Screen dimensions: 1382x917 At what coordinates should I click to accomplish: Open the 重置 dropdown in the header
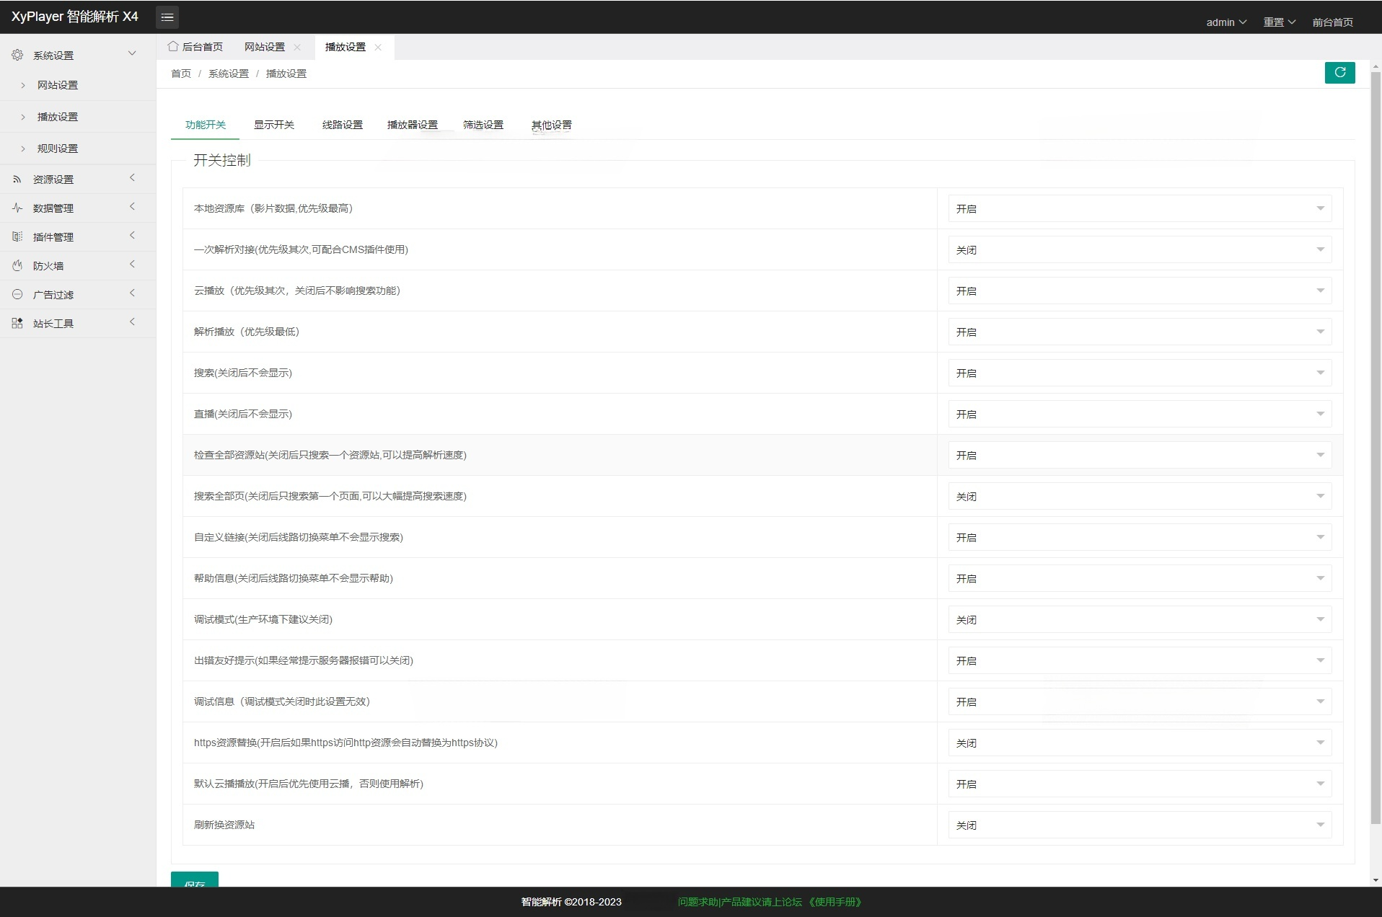[1277, 22]
